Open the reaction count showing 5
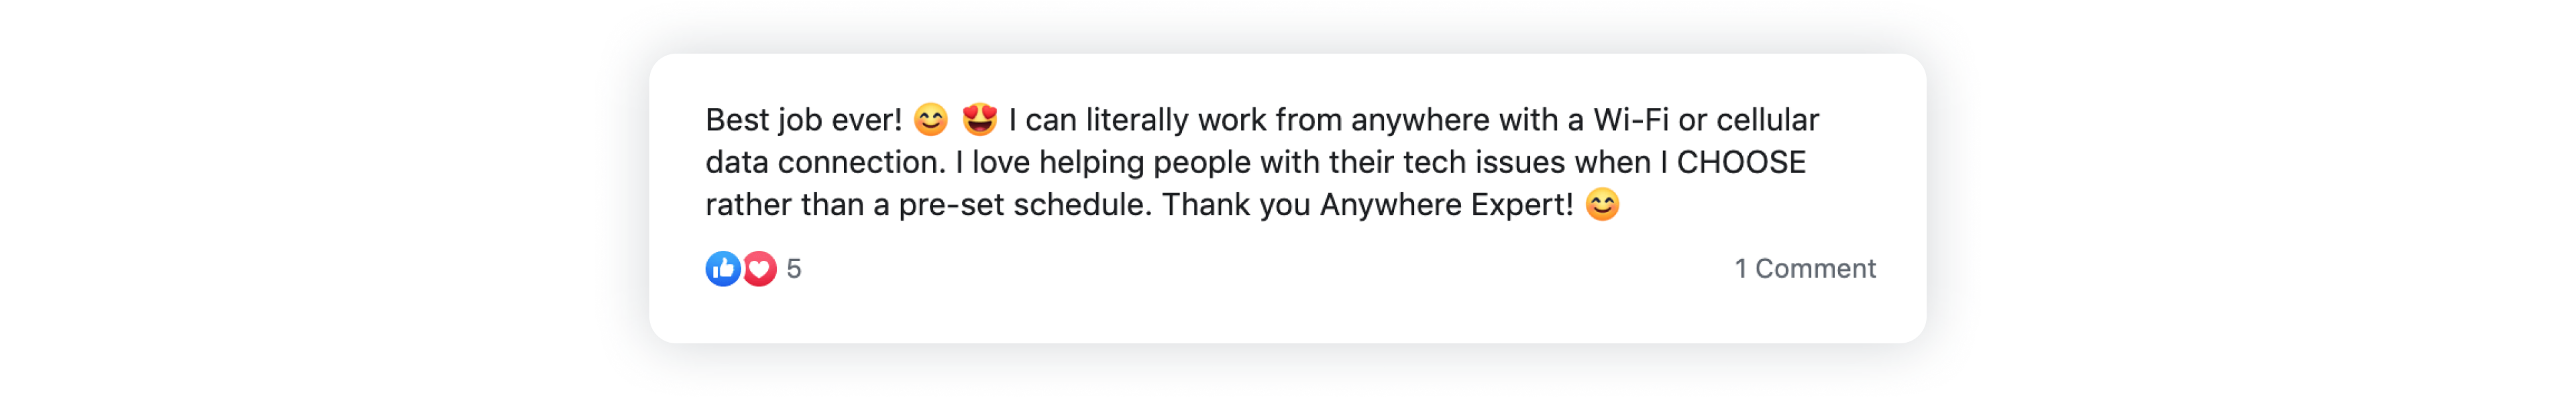The width and height of the screenshot is (2576, 397). 794,268
